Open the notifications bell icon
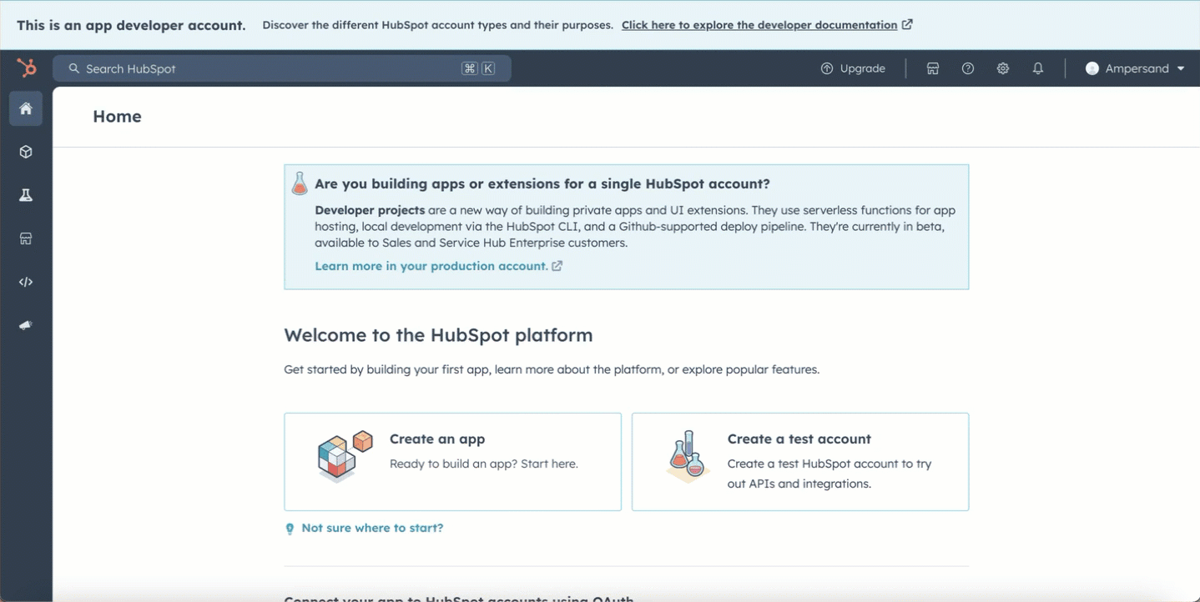The image size is (1200, 602). tap(1038, 68)
